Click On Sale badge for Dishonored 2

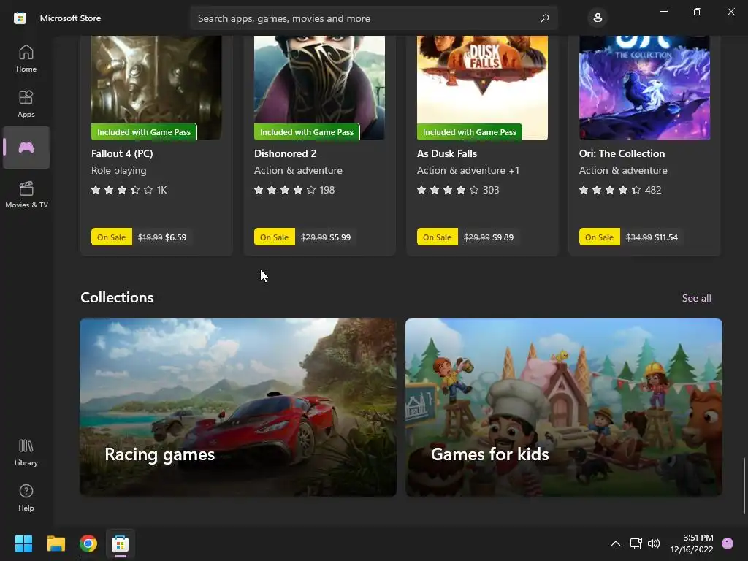[x=275, y=237]
